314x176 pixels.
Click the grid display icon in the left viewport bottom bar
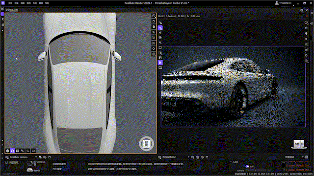(x=18, y=151)
